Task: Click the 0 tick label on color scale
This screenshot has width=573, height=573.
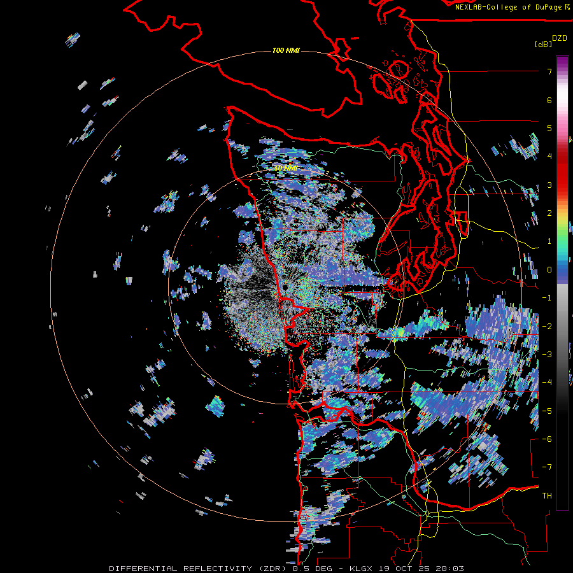Action: [549, 270]
